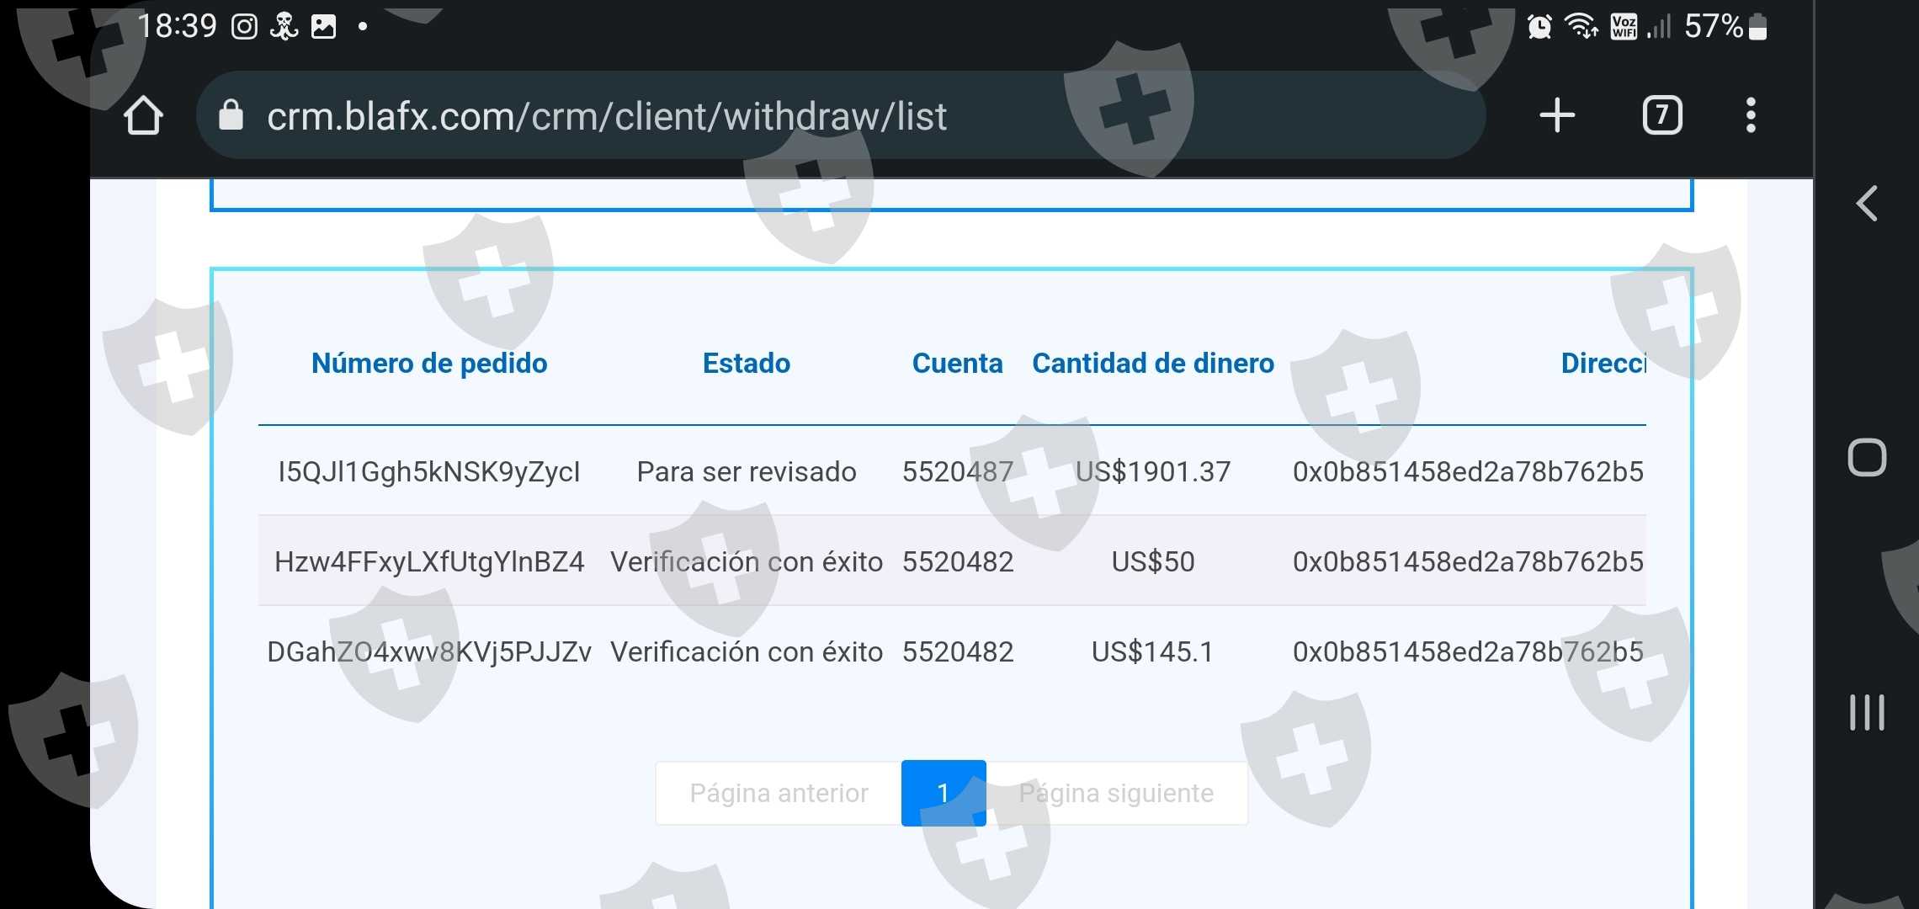The height and width of the screenshot is (909, 1919).
Task: Go to Página anterior
Action: [x=779, y=793]
